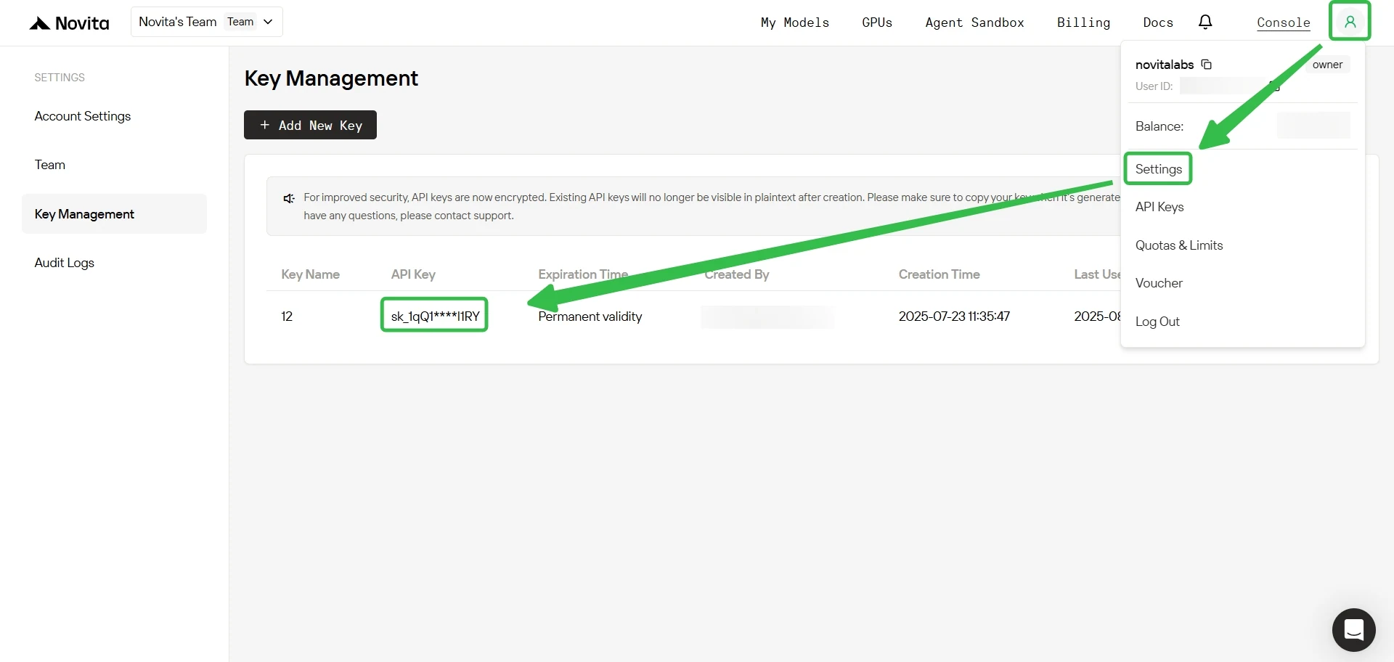
Task: Navigate to Billing
Action: tap(1083, 23)
